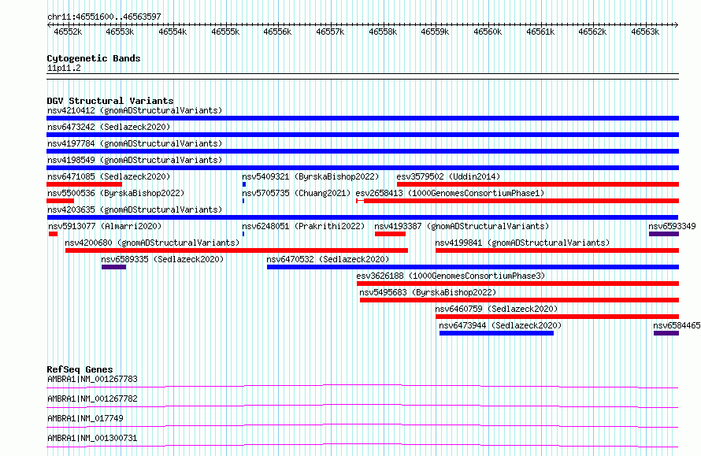Open the nsv6473944 Sedlazeck2020 label
This screenshot has width=701, height=456.
point(500,325)
